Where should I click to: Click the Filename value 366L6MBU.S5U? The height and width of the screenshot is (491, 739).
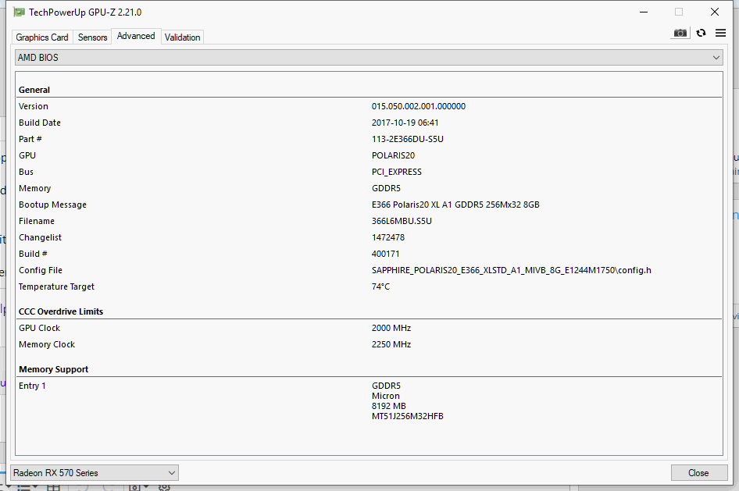[402, 221]
